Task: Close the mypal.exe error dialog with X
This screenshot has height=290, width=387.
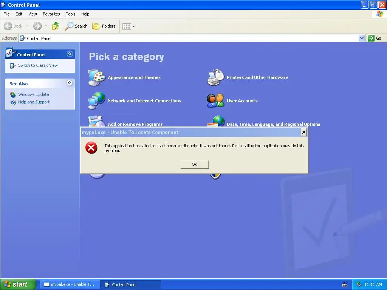Action: tap(304, 133)
